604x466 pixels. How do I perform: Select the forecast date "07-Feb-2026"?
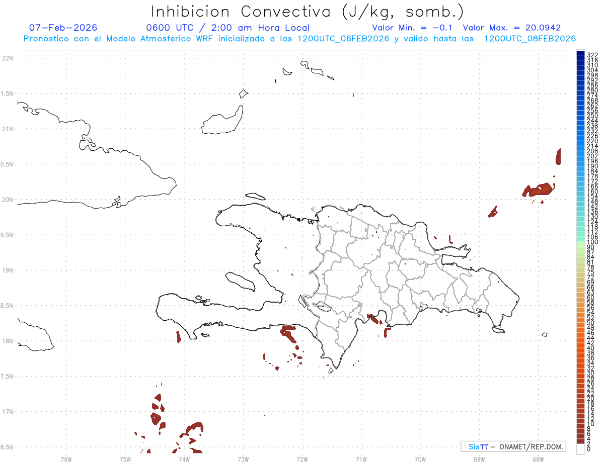point(63,28)
